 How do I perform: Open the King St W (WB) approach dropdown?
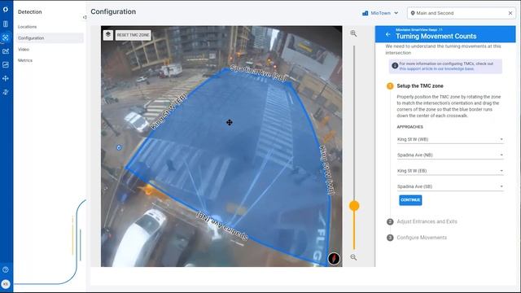click(x=450, y=139)
